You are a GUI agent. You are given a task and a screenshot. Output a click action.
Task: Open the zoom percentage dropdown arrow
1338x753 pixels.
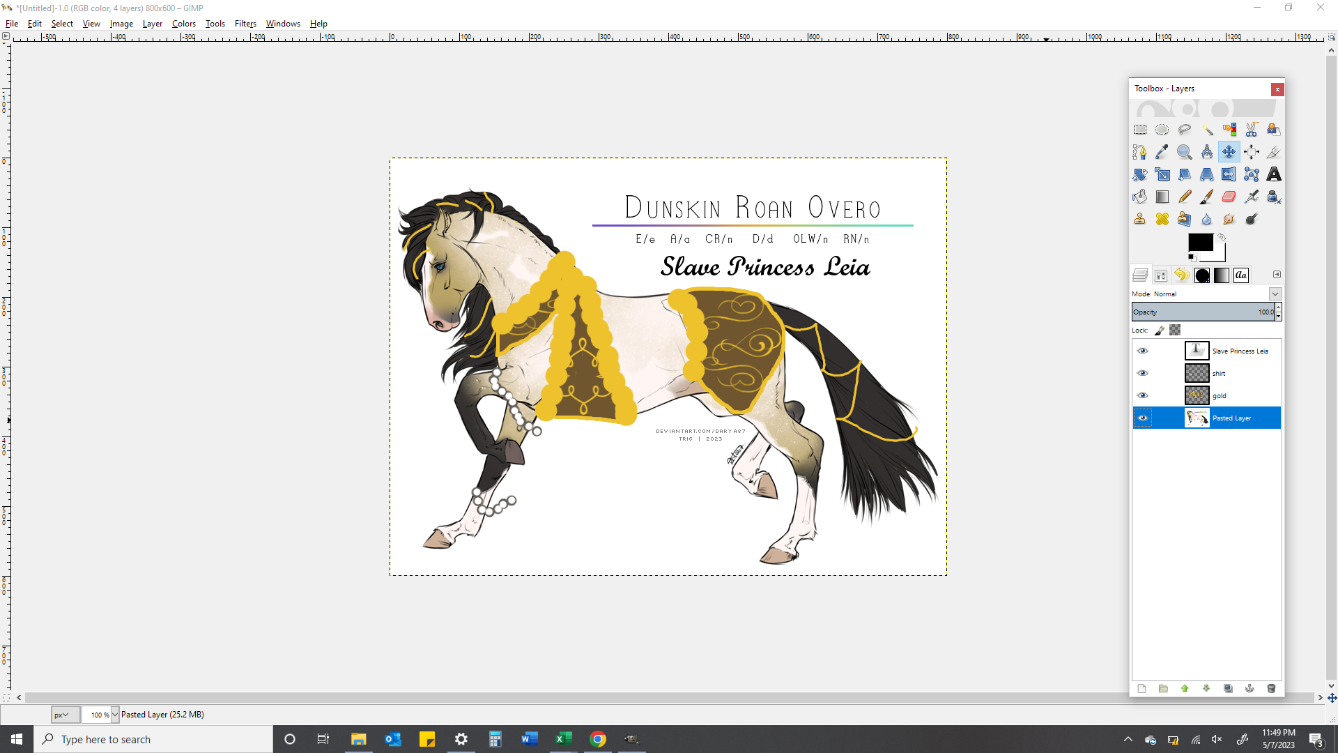pyautogui.click(x=115, y=715)
